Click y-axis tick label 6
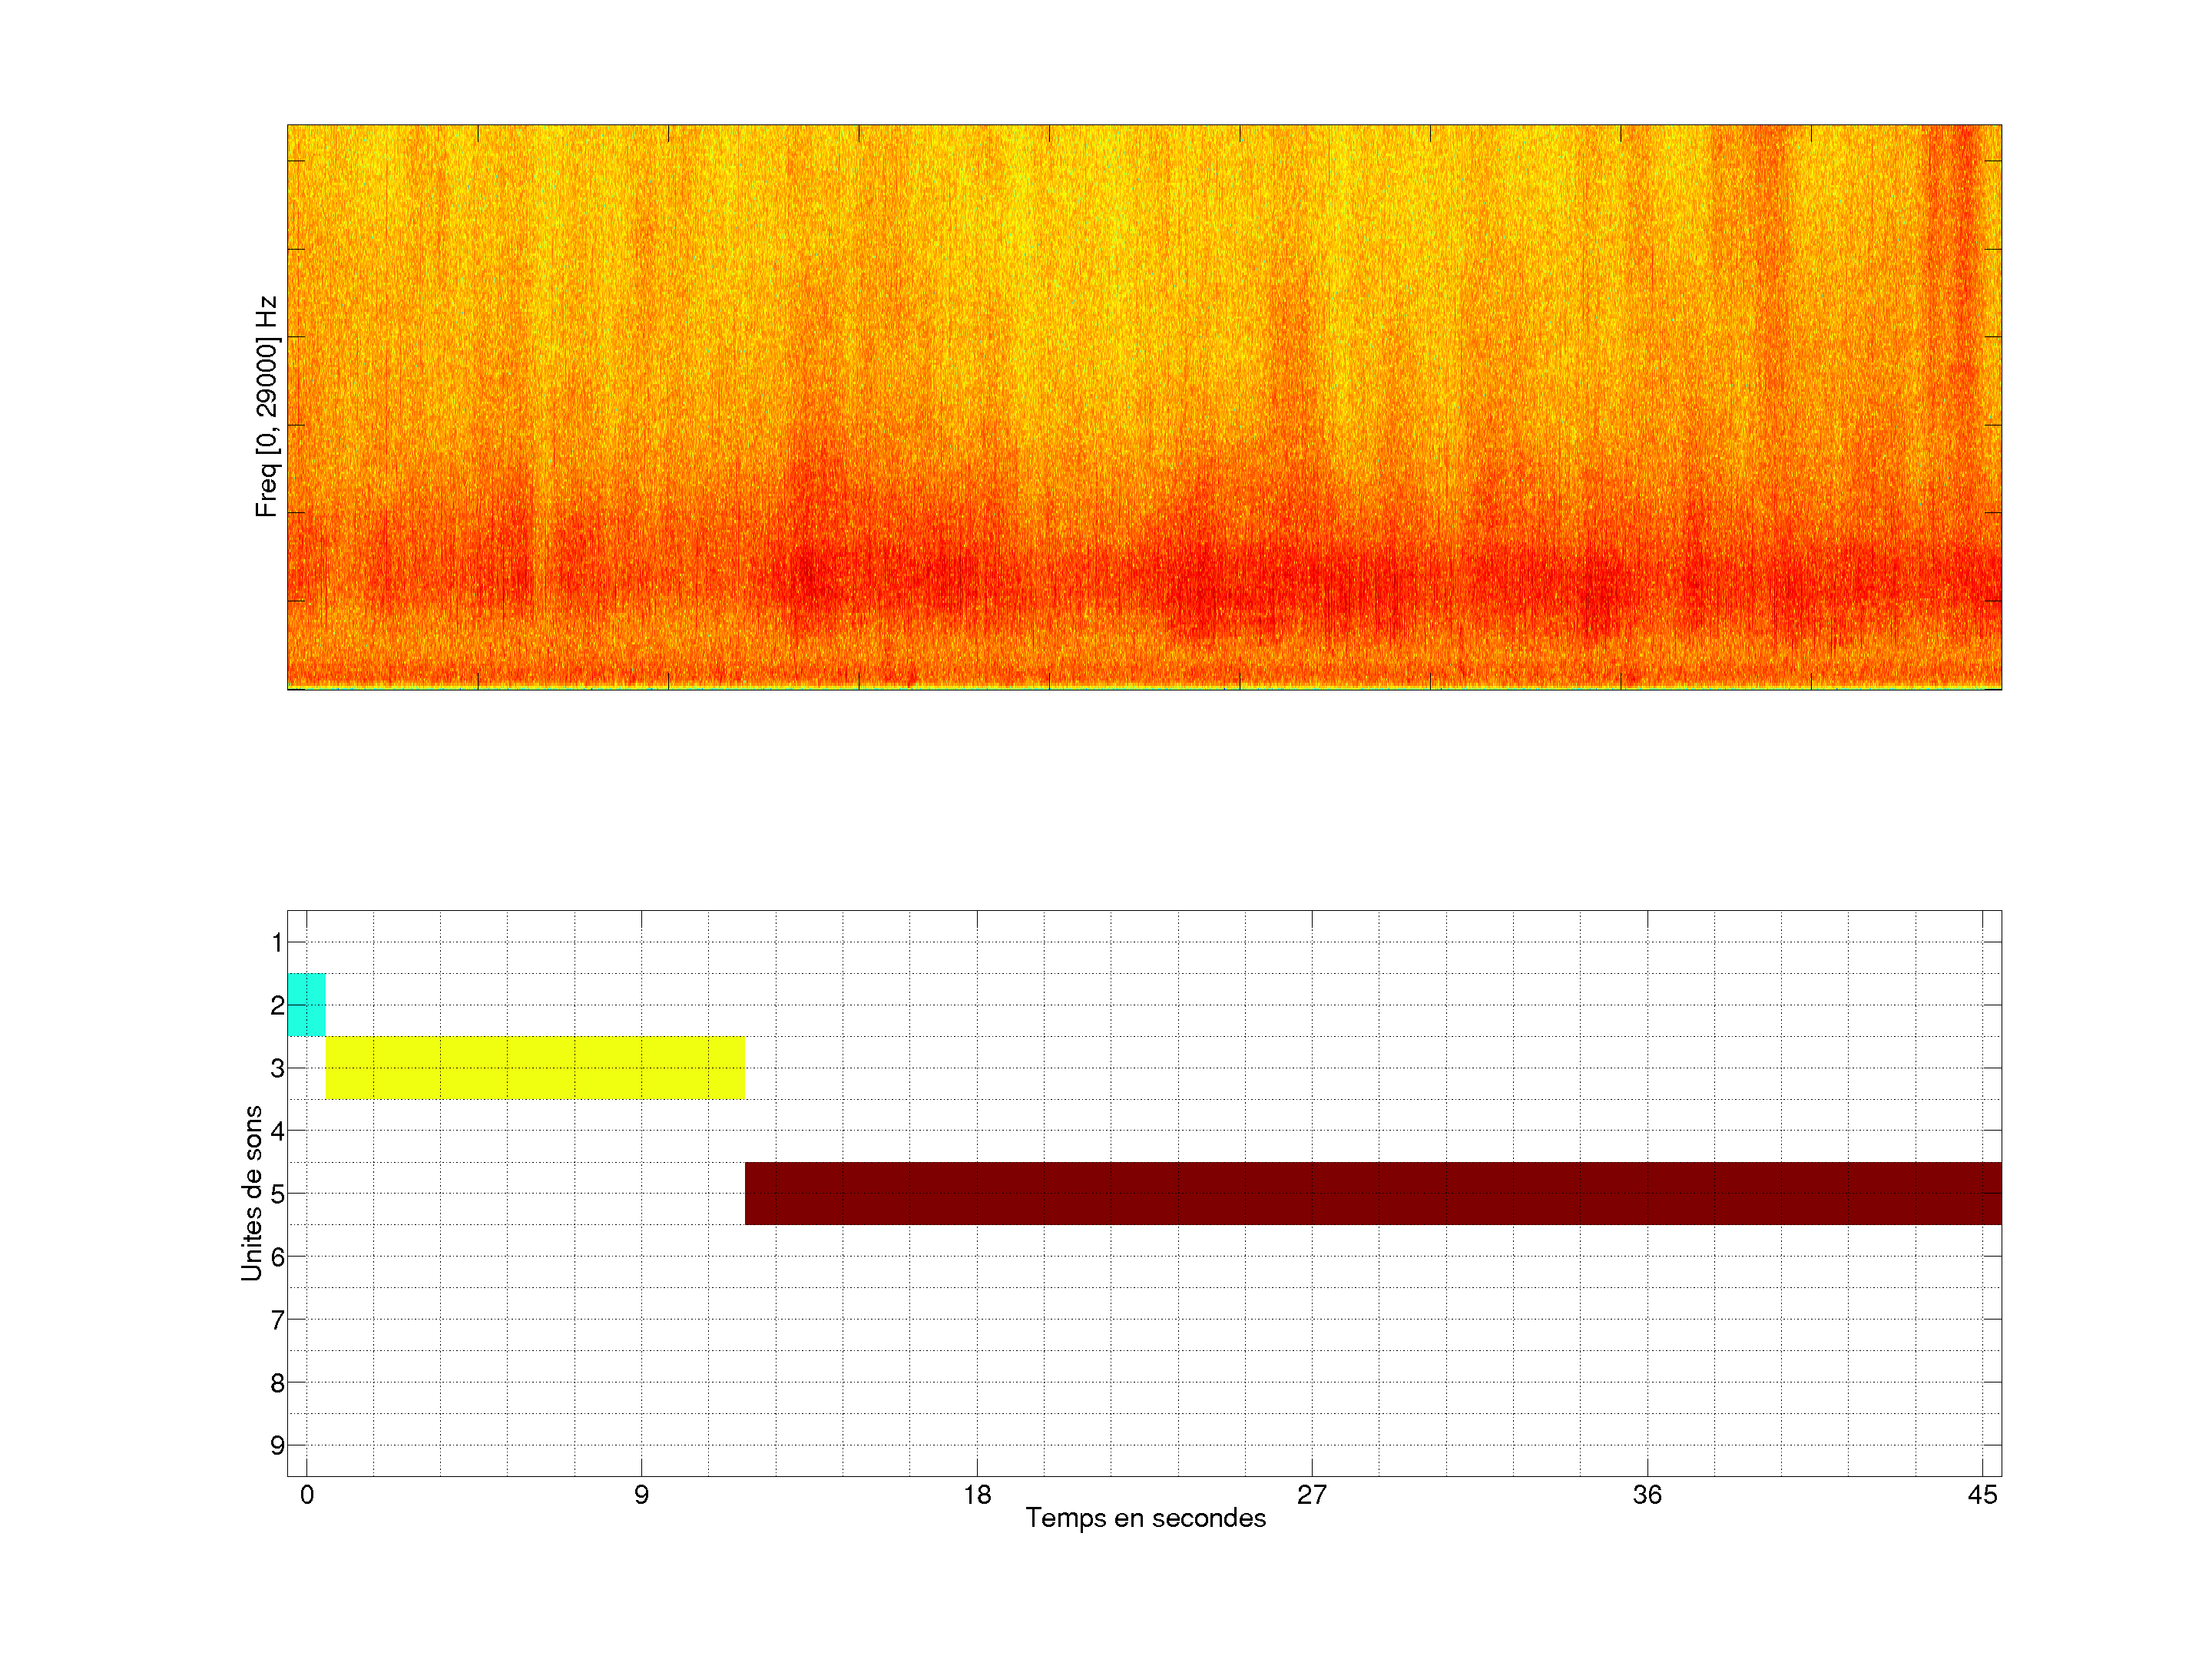The height and width of the screenshot is (1659, 2212). point(277,1257)
